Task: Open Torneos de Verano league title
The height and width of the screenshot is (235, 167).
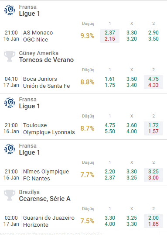Action: [x=46, y=60]
